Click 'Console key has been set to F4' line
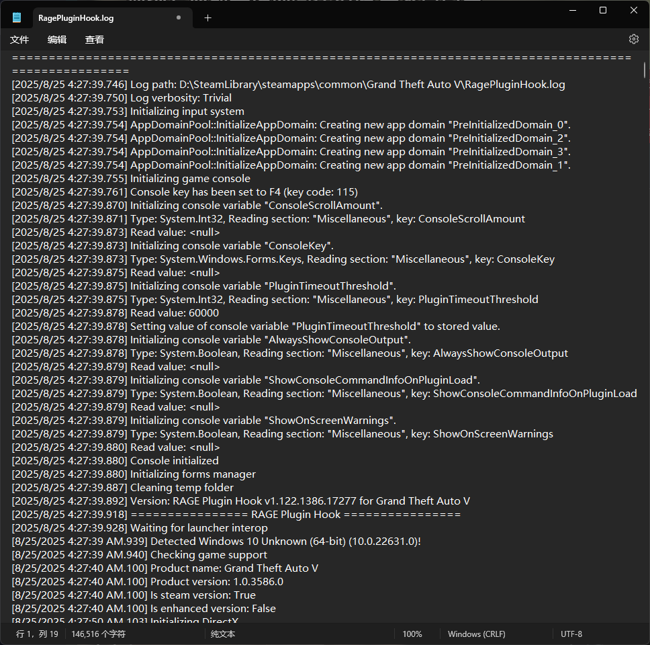650x645 pixels. click(x=185, y=192)
